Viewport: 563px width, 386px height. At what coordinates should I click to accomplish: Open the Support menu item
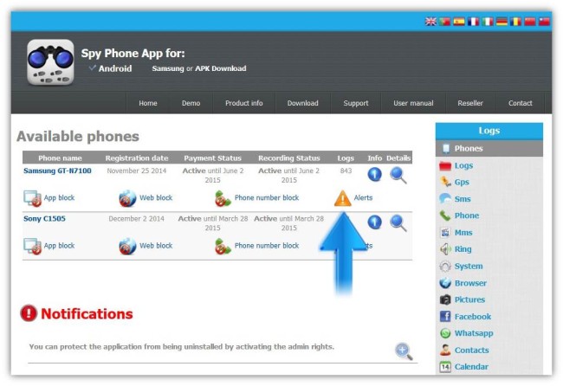[x=356, y=103]
